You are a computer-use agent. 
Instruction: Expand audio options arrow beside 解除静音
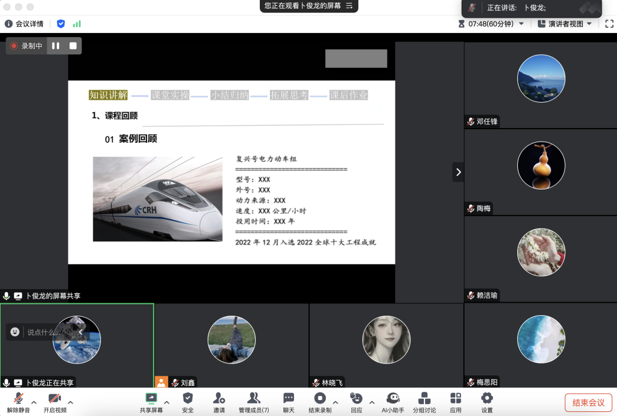[x=34, y=402]
